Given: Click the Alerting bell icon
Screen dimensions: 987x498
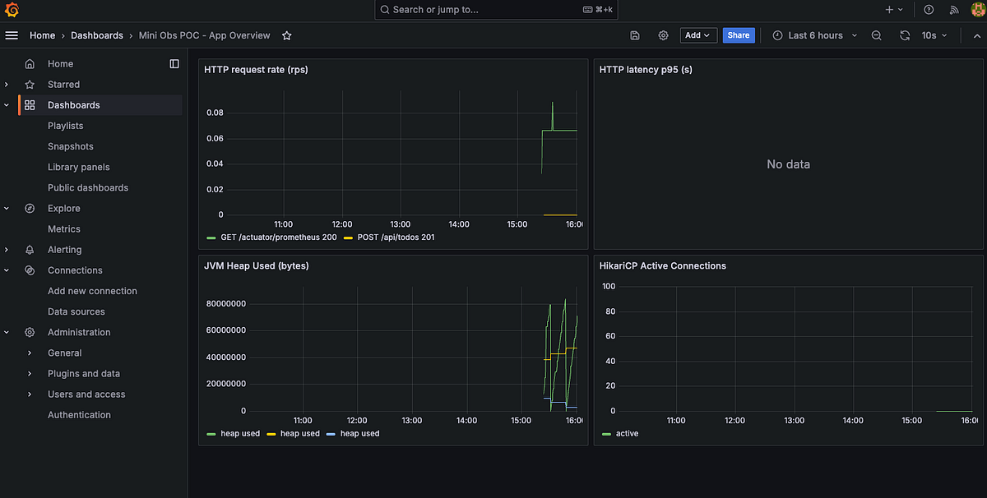Looking at the screenshot, I should pyautogui.click(x=30, y=250).
